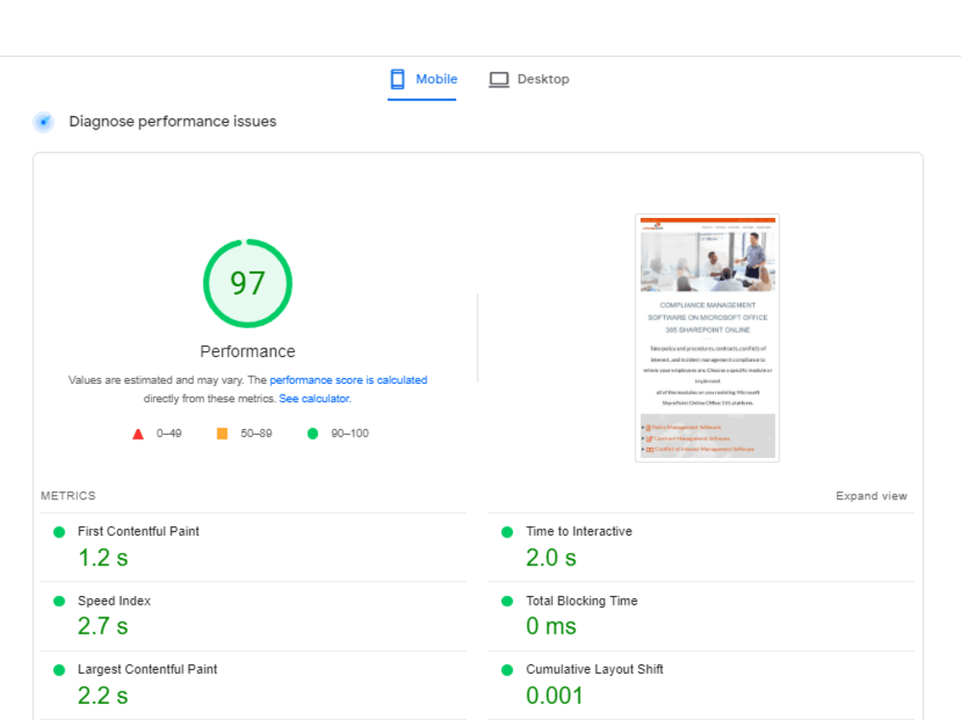Click the 0 ms metric value
The image size is (961, 720).
pyautogui.click(x=551, y=626)
